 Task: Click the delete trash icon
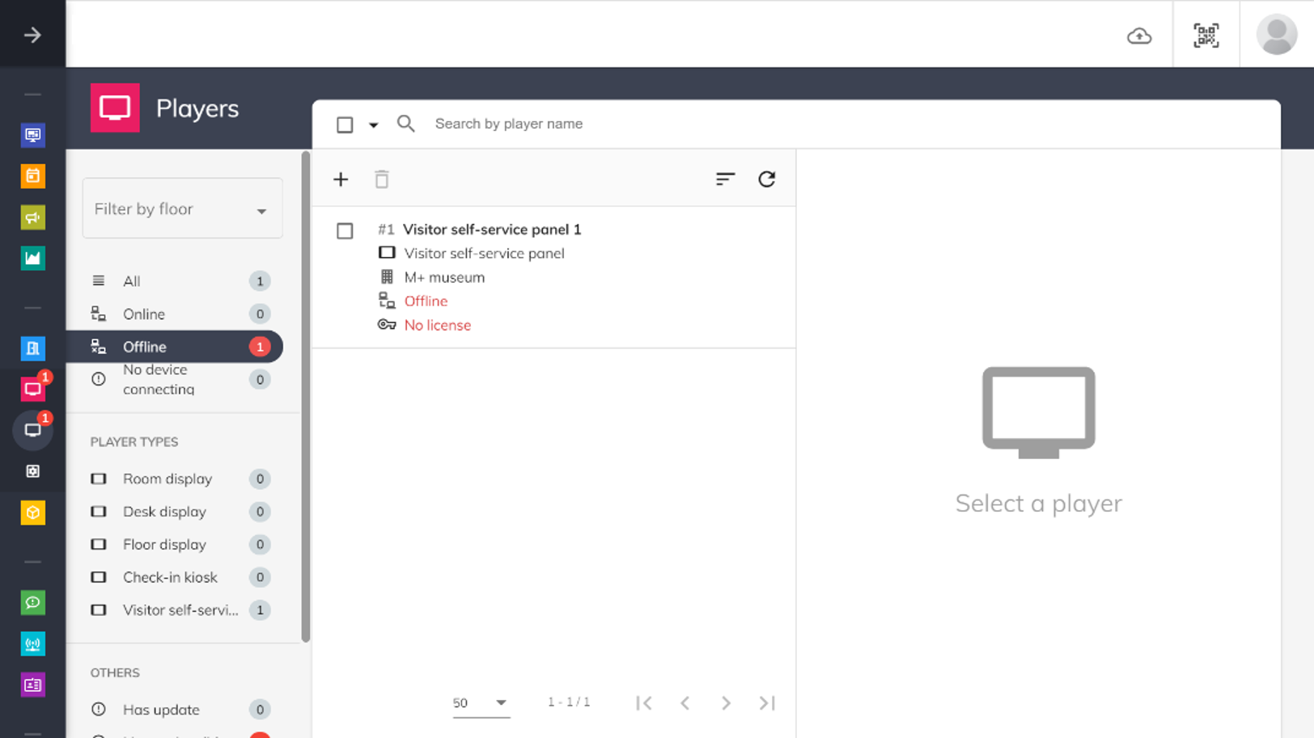[x=382, y=179]
